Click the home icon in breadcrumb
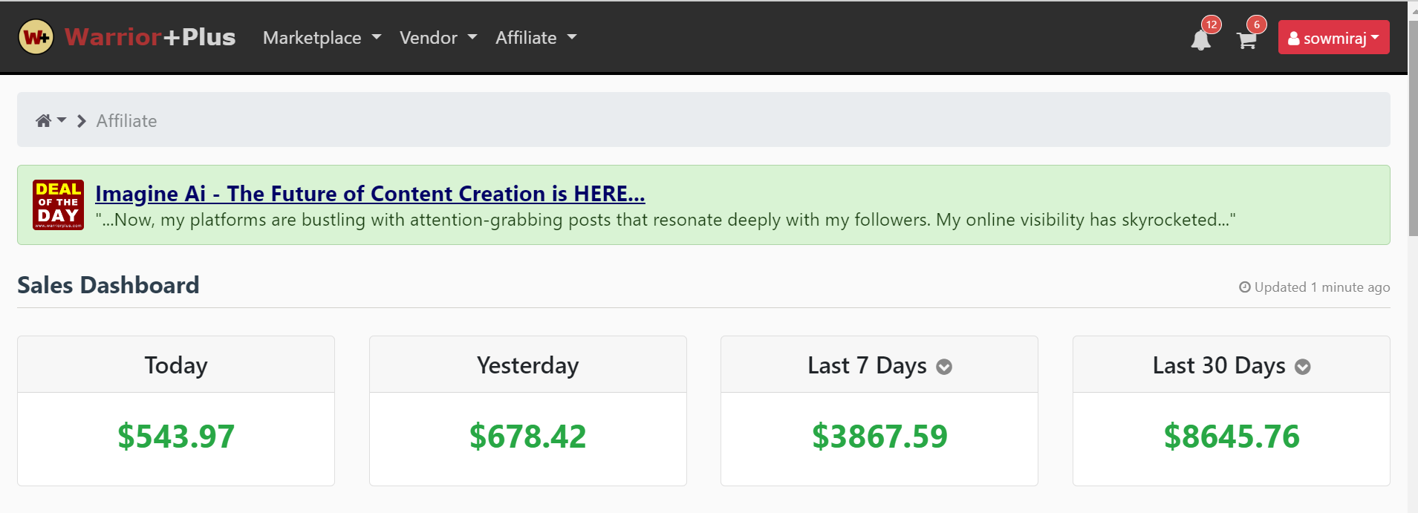The width and height of the screenshot is (1418, 513). pyautogui.click(x=44, y=121)
